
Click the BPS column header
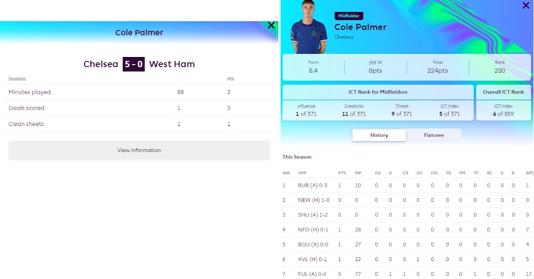tap(529, 173)
